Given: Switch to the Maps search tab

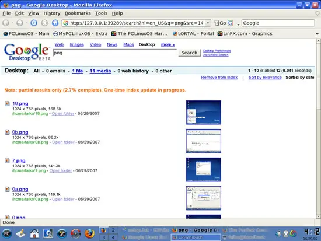Looking at the screenshot, I should [x=128, y=44].
